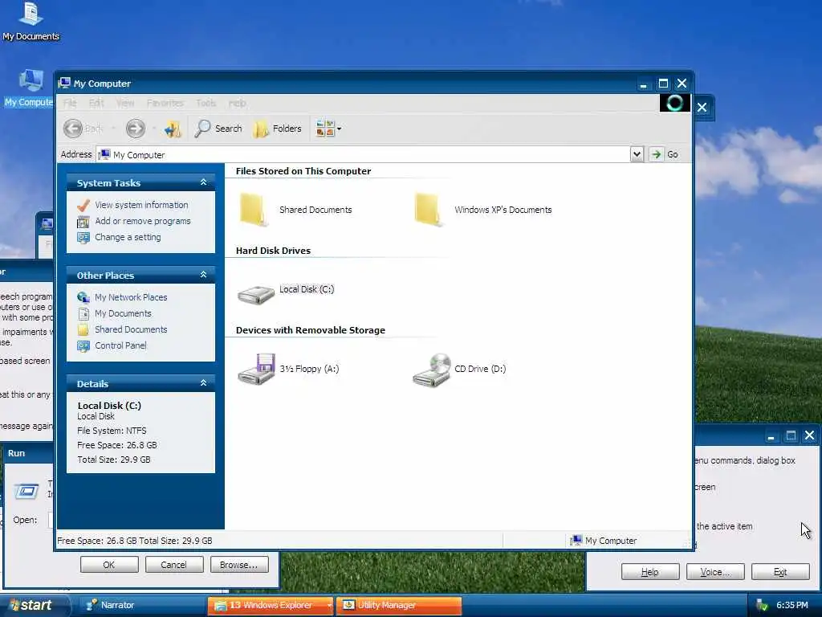The height and width of the screenshot is (617, 822).
Task: Select the CD Drive (D:) icon
Action: point(431,370)
